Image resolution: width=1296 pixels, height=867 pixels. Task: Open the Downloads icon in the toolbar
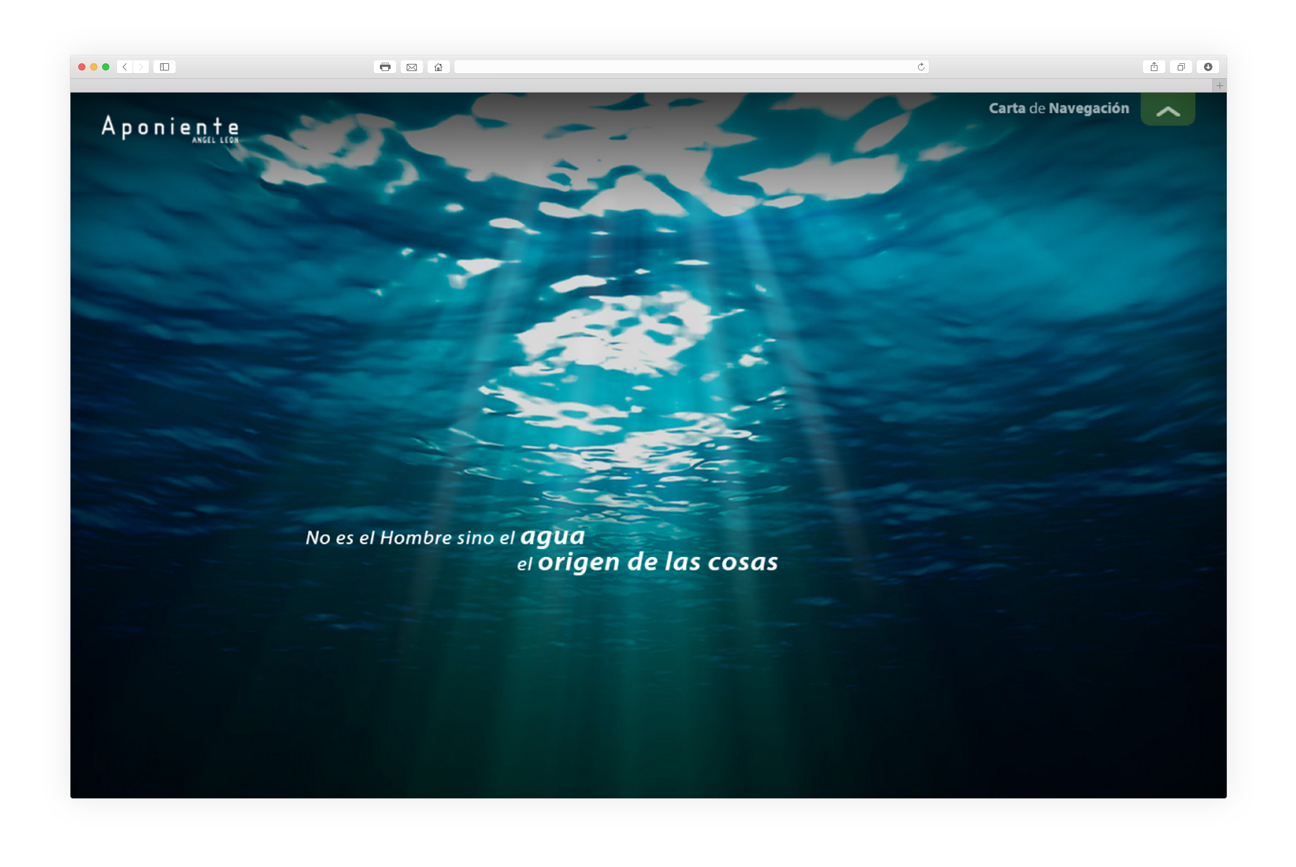(x=1208, y=67)
